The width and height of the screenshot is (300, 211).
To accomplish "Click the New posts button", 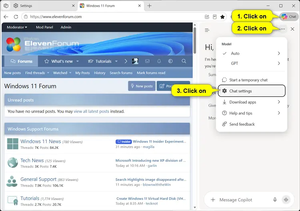I will [142, 86].
